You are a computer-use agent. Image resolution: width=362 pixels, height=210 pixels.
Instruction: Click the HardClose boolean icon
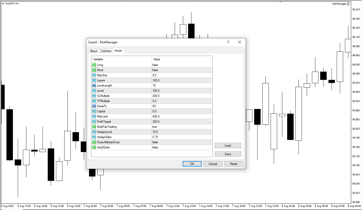pos(94,147)
